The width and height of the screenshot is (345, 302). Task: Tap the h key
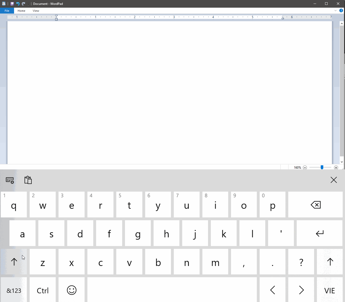[167, 233]
